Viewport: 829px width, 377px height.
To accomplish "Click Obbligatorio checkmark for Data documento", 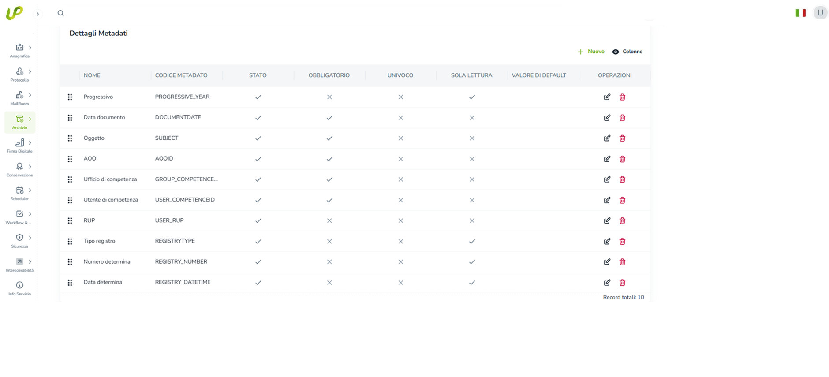I will pos(329,118).
